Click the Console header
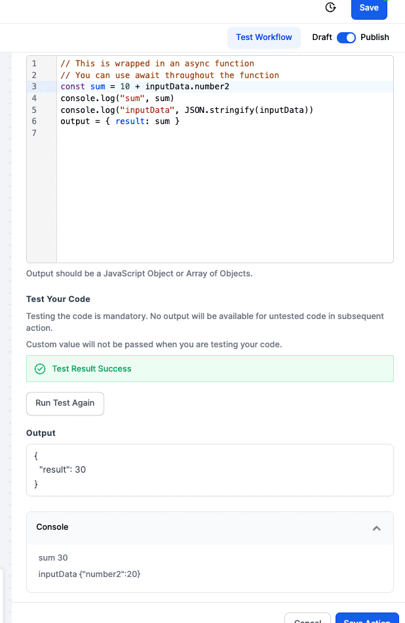The image size is (405, 623). [x=210, y=528]
